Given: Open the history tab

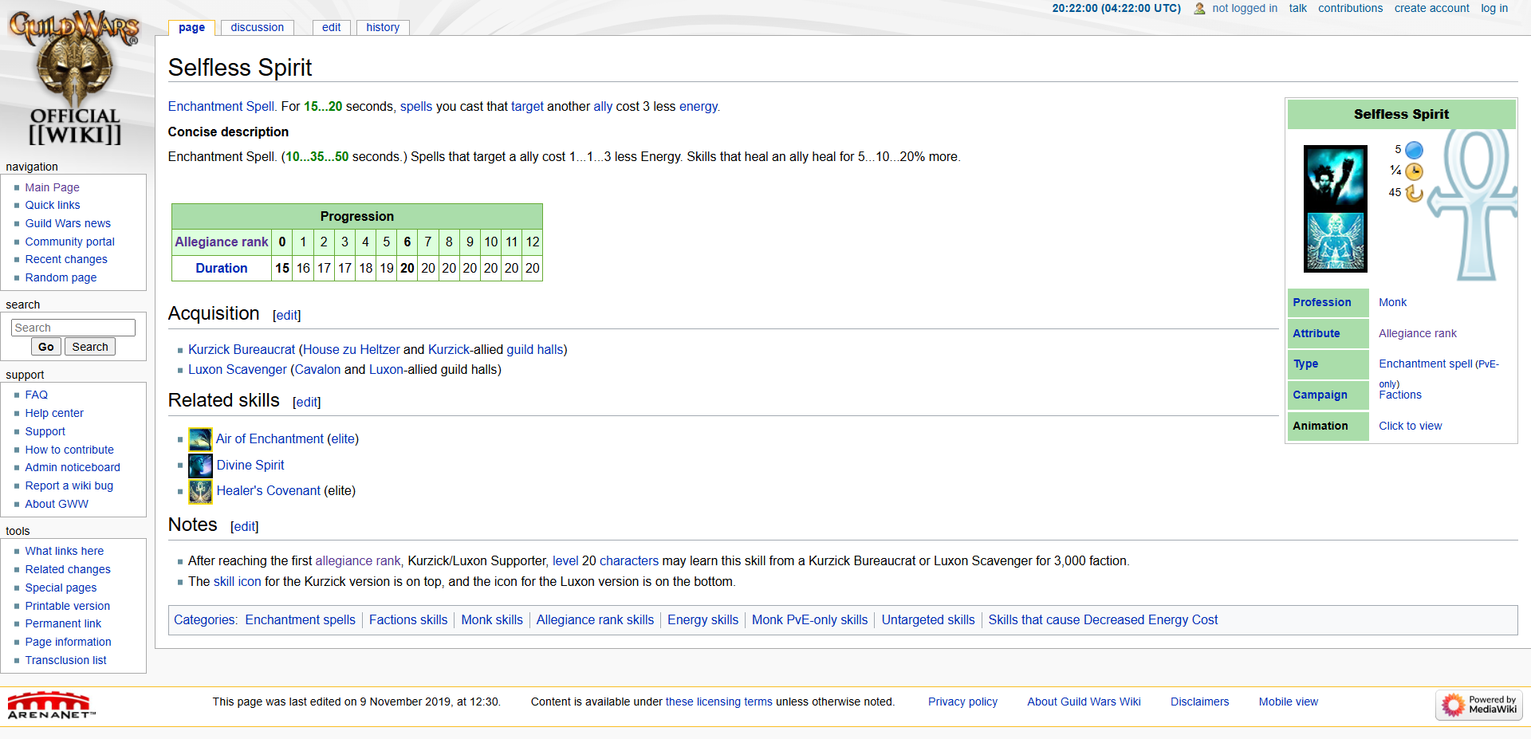Looking at the screenshot, I should [383, 27].
